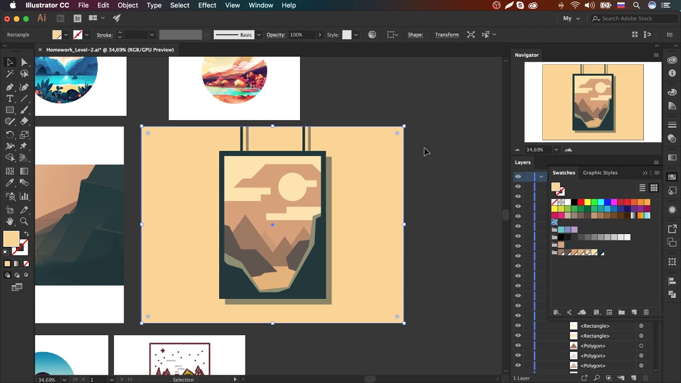Image resolution: width=681 pixels, height=383 pixels.
Task: Create a New Color Group in Swatches
Action: (x=621, y=312)
